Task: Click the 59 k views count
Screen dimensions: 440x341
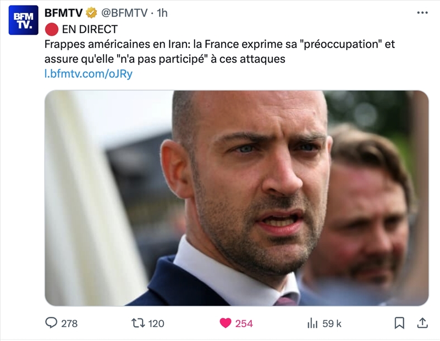Action: (332, 323)
